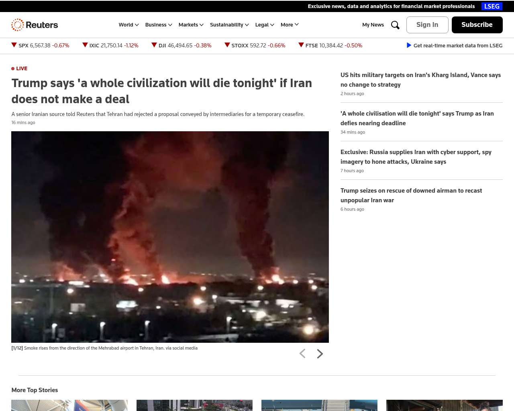
Task: Click the 'More Top Stories' heading
Action: pyautogui.click(x=35, y=390)
